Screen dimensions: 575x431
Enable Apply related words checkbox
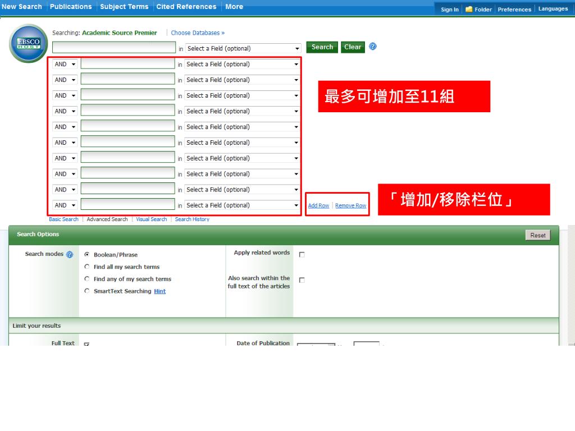302,255
